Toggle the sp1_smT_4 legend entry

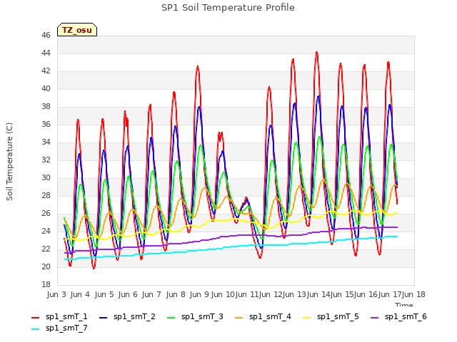[x=263, y=316]
